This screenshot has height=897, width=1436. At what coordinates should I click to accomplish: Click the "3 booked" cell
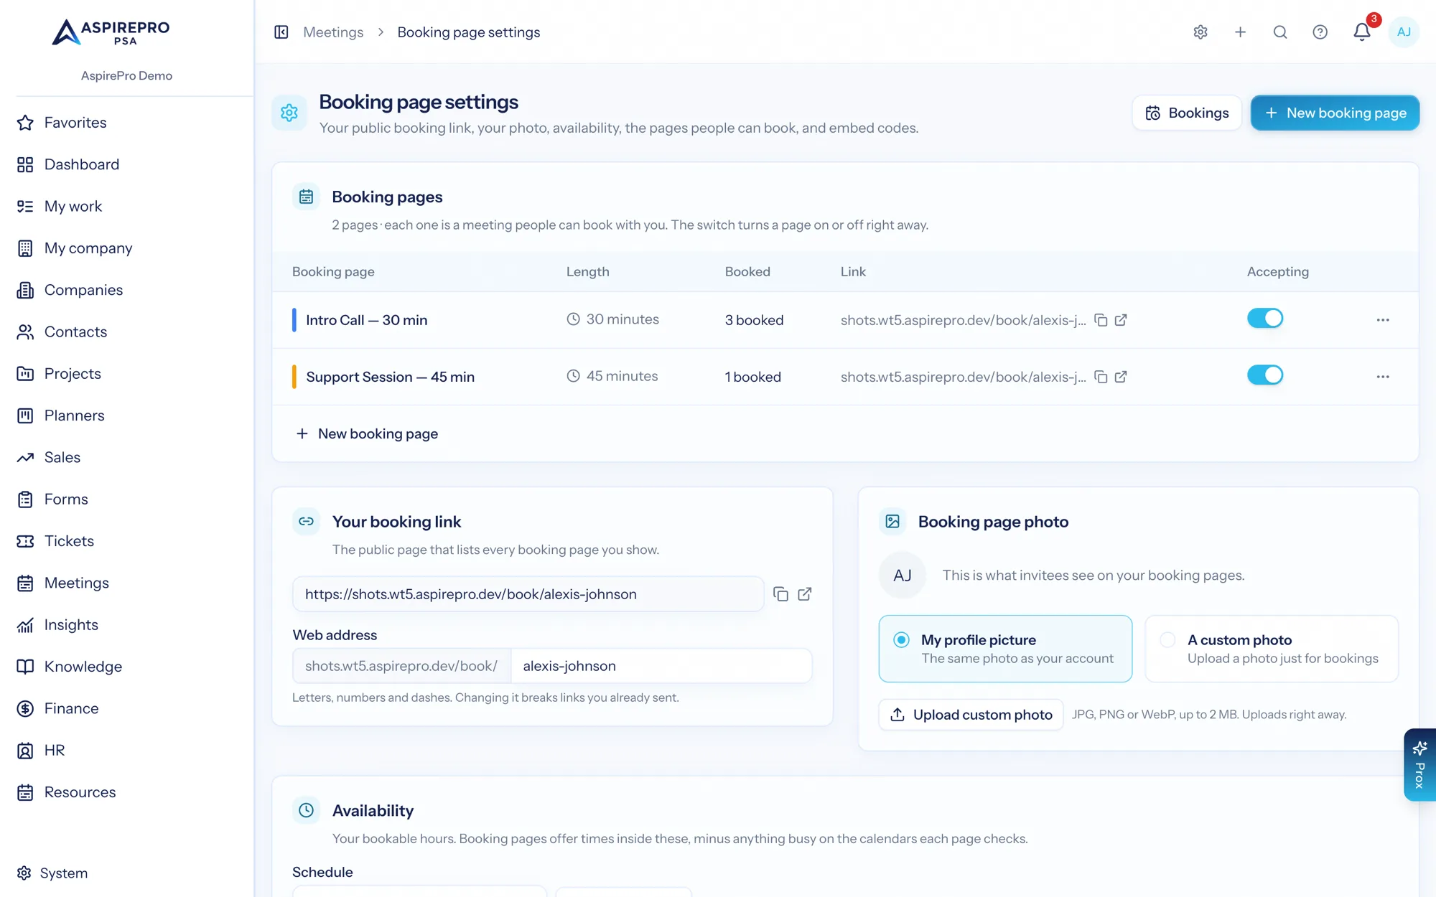tap(754, 320)
